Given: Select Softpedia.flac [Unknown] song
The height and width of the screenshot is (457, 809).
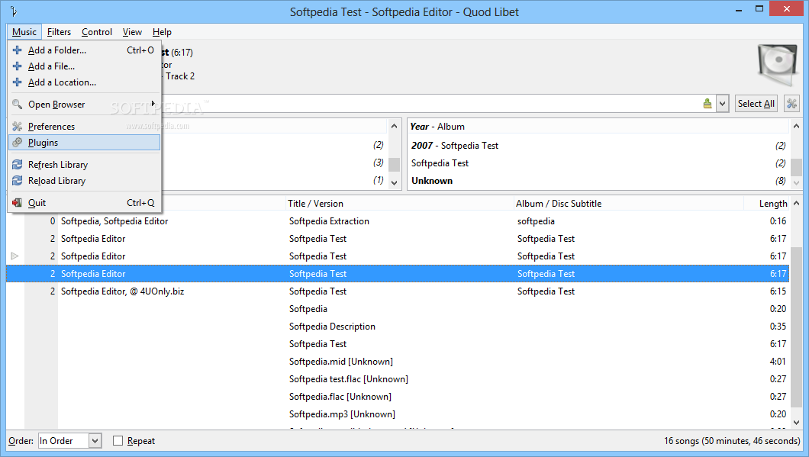Looking at the screenshot, I should point(398,396).
